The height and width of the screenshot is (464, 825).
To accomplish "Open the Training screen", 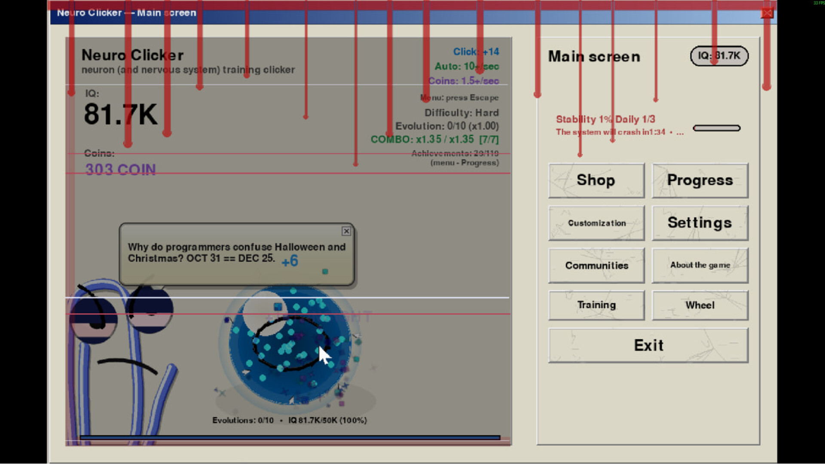I will pyautogui.click(x=596, y=305).
